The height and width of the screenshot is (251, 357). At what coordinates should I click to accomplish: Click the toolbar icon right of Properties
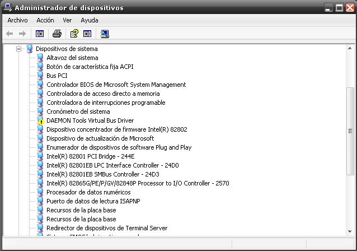click(87, 34)
